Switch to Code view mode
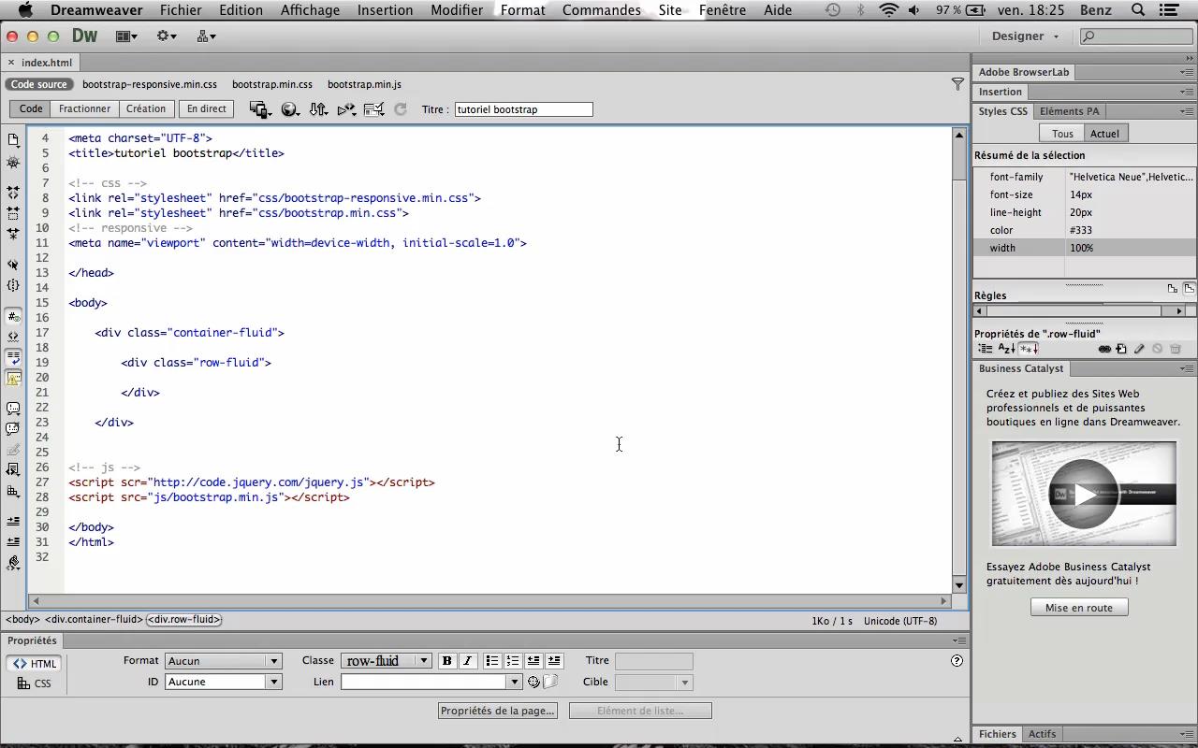Screen dimensions: 1198x748 [31, 109]
